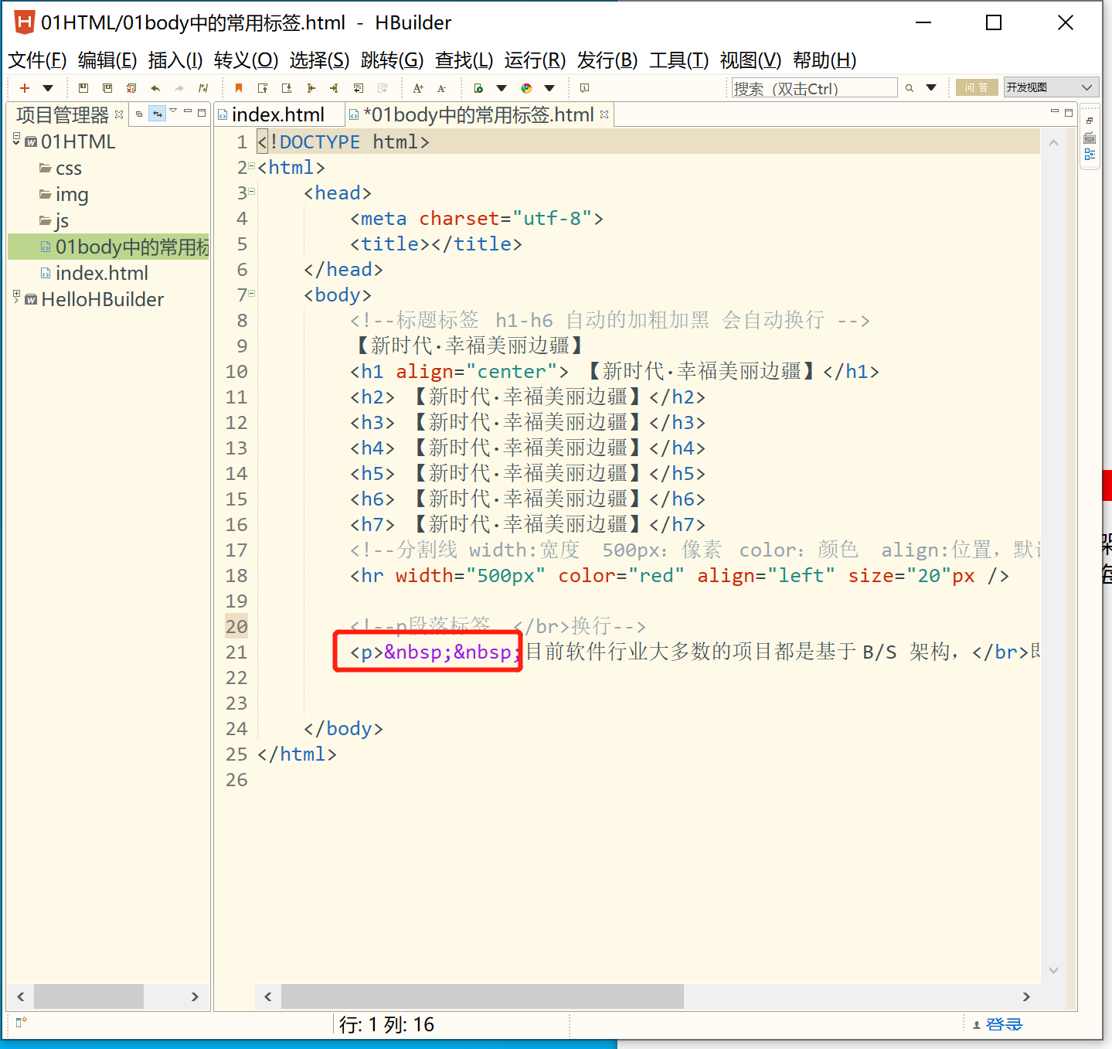The image size is (1112, 1049).
Task: Open the New item dropdown arrow
Action: tap(48, 88)
